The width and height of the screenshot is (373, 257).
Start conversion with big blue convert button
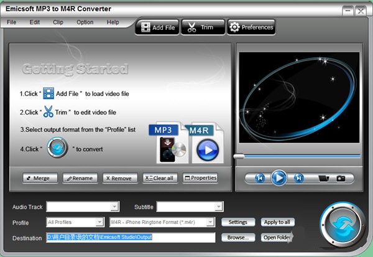pyautogui.click(x=343, y=225)
